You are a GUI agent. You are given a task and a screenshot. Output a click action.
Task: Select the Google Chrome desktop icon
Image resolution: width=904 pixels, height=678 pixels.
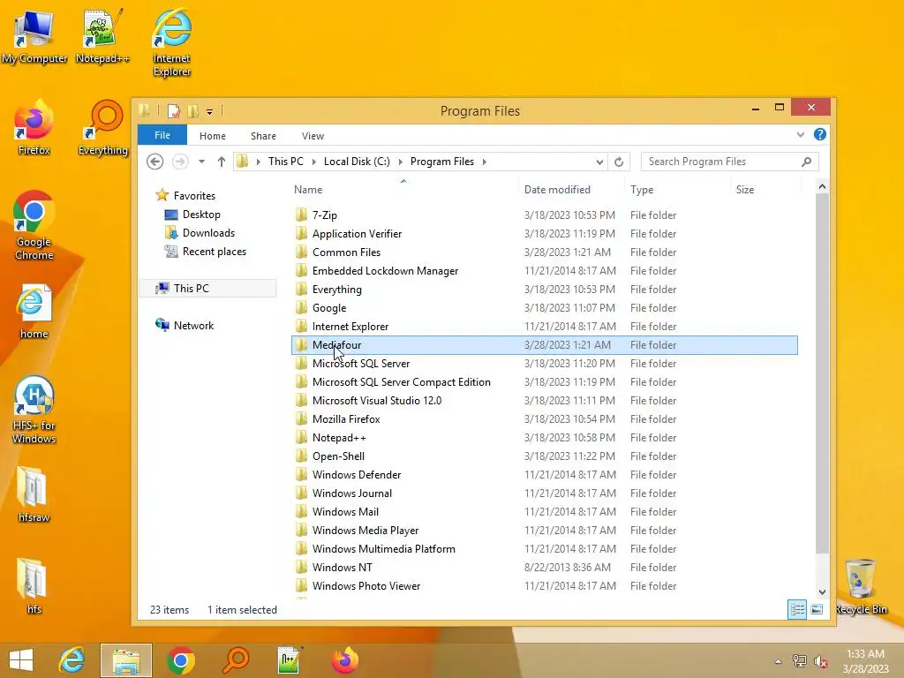point(34,226)
